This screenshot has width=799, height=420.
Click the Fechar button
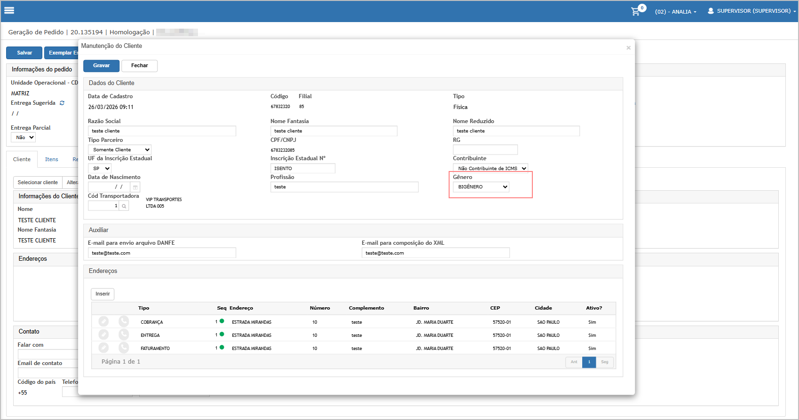coord(139,66)
